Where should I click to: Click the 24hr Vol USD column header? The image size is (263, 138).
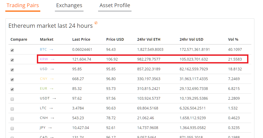point(191,39)
